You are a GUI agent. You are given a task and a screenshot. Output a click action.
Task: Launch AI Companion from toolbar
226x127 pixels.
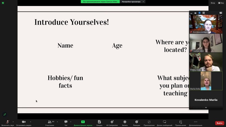pyautogui.click(x=112, y=123)
